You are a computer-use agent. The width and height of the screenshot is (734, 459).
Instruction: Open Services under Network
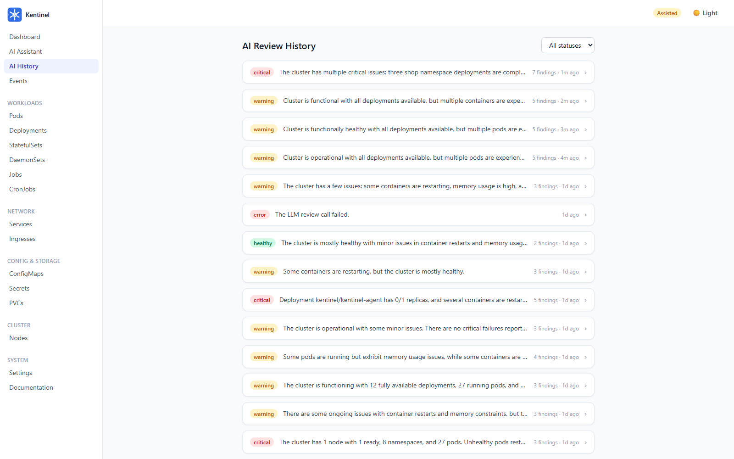tap(51, 224)
